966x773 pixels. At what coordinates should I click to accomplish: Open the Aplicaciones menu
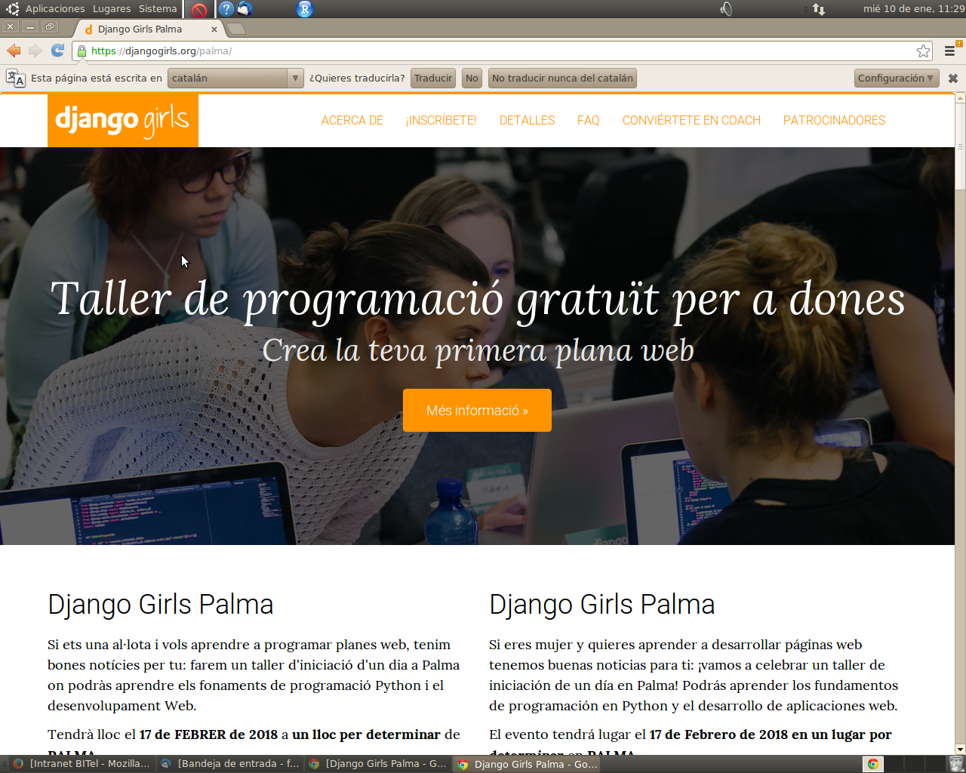[x=55, y=9]
